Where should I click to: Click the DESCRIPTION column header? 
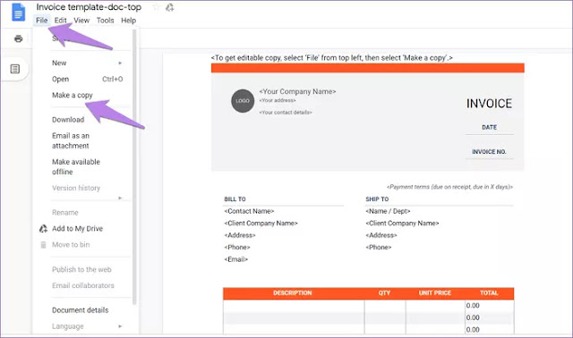pyautogui.click(x=293, y=293)
